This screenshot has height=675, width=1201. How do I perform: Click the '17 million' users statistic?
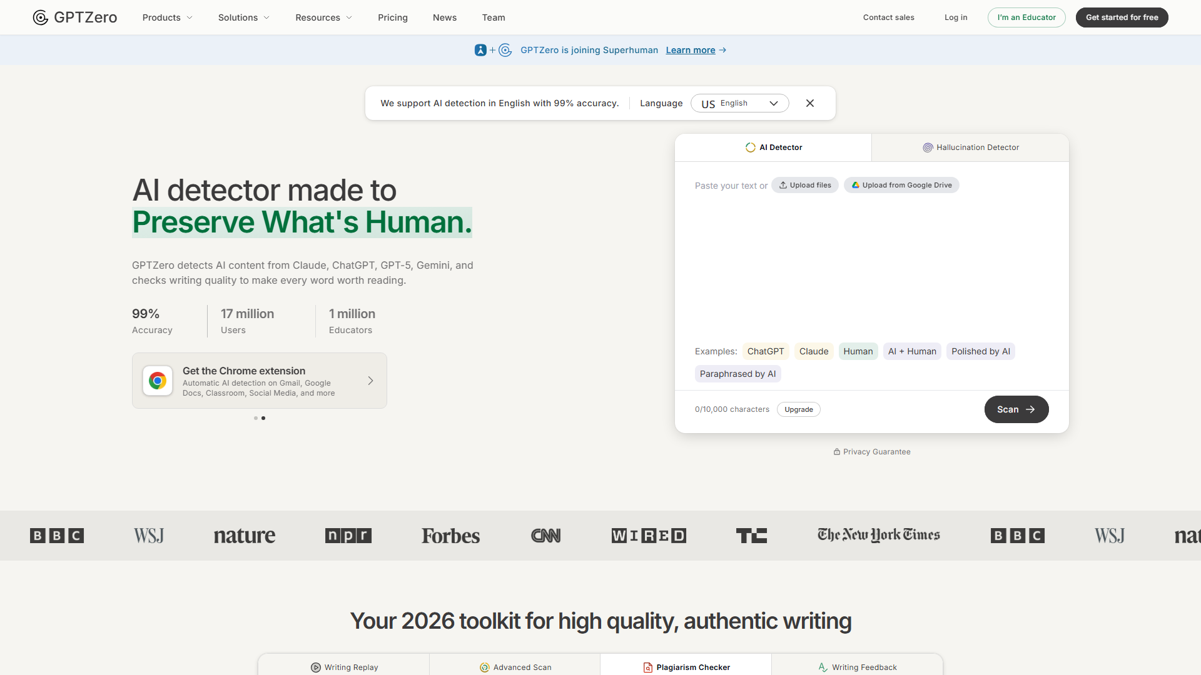coord(247,314)
